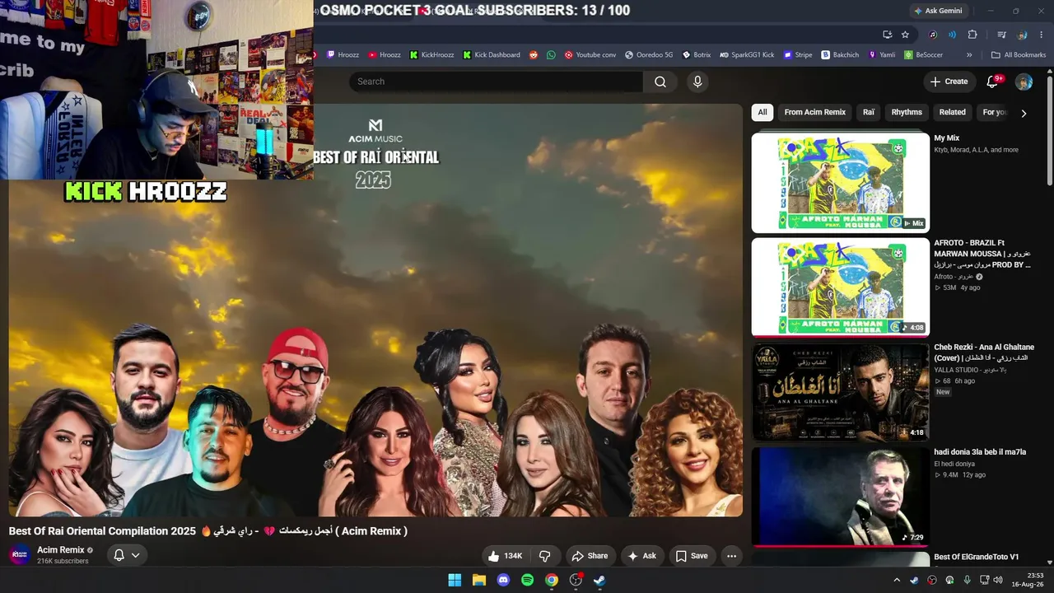Image resolution: width=1054 pixels, height=593 pixels.
Task: Open hadi donia 3la beb thumbnail
Action: pos(841,497)
